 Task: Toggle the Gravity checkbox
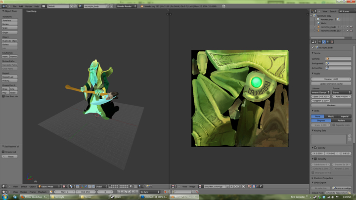[x=315, y=148]
